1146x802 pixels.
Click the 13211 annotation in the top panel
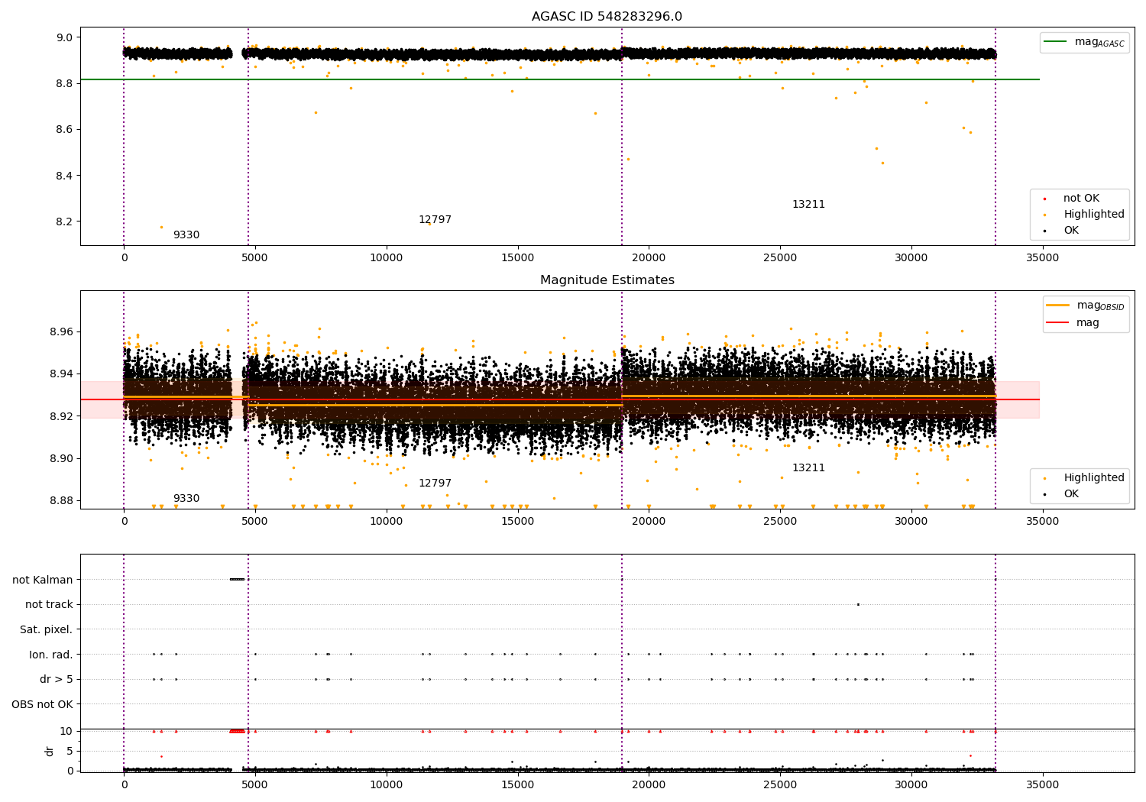click(808, 205)
